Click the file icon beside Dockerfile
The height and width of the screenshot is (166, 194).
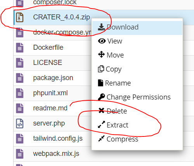(x=20, y=47)
